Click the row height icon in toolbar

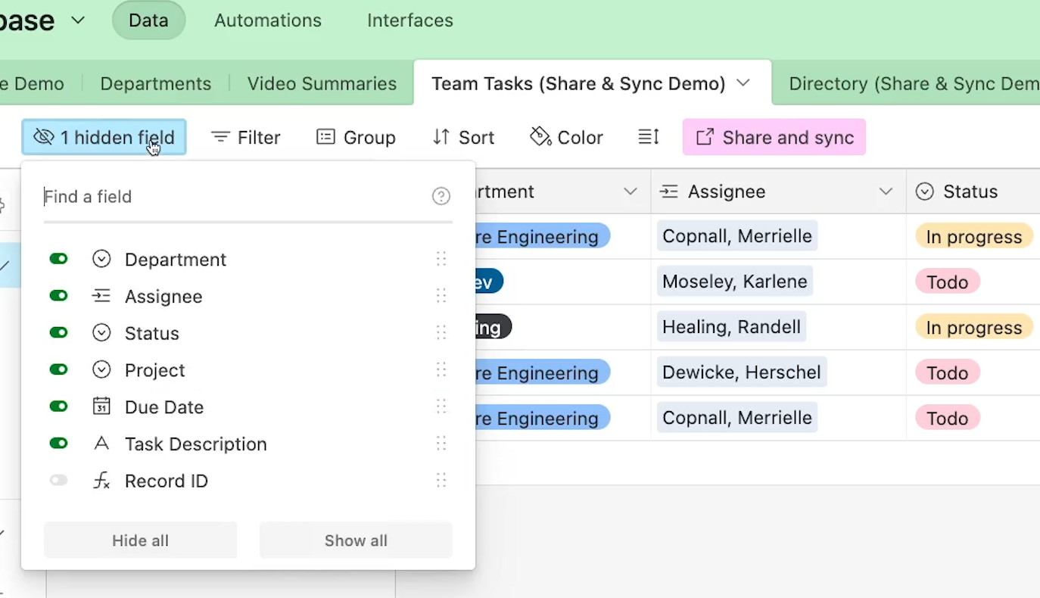[649, 137]
